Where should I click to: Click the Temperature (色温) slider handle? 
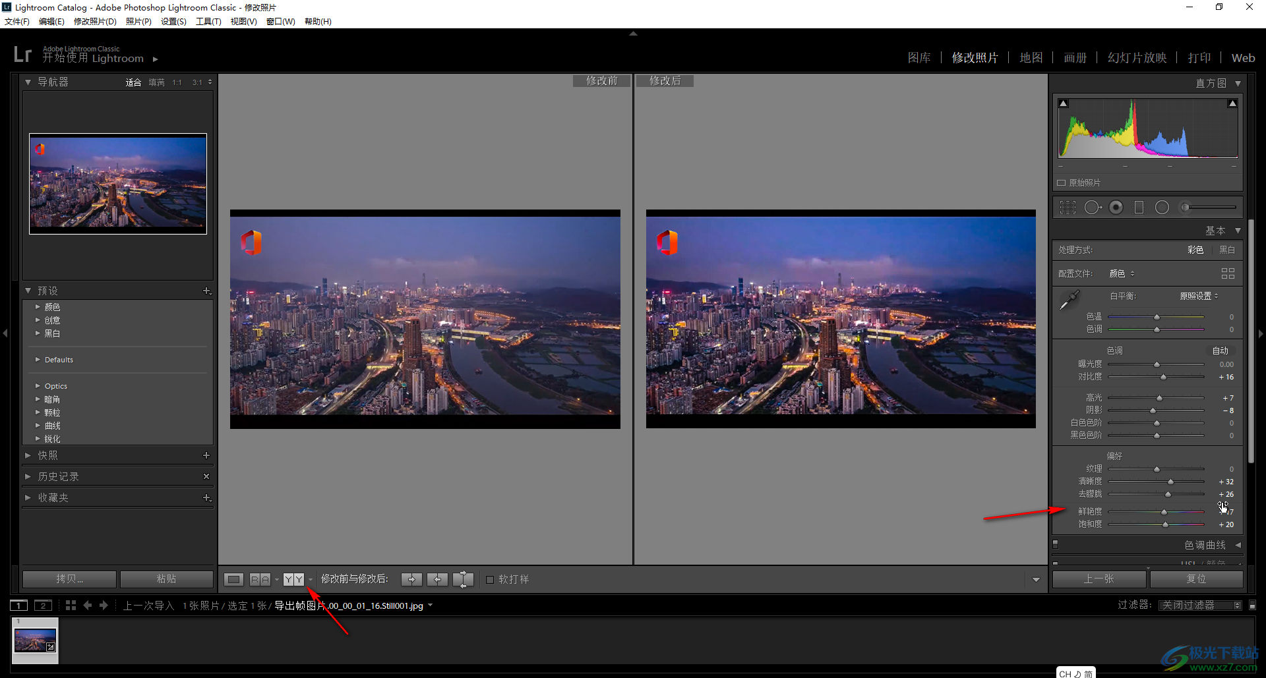[x=1157, y=317]
